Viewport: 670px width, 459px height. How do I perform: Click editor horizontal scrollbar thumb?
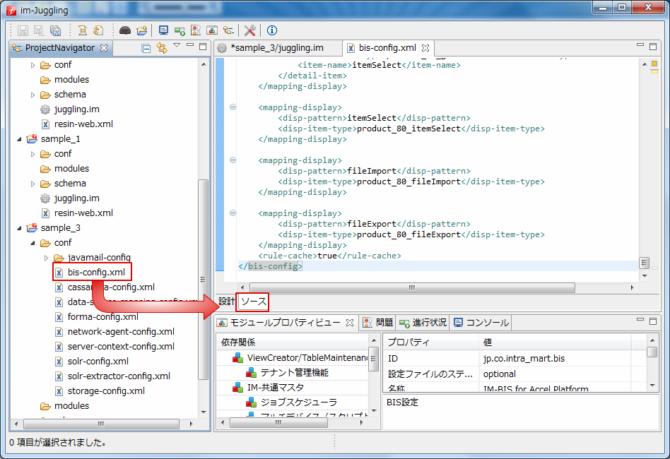tap(411, 287)
